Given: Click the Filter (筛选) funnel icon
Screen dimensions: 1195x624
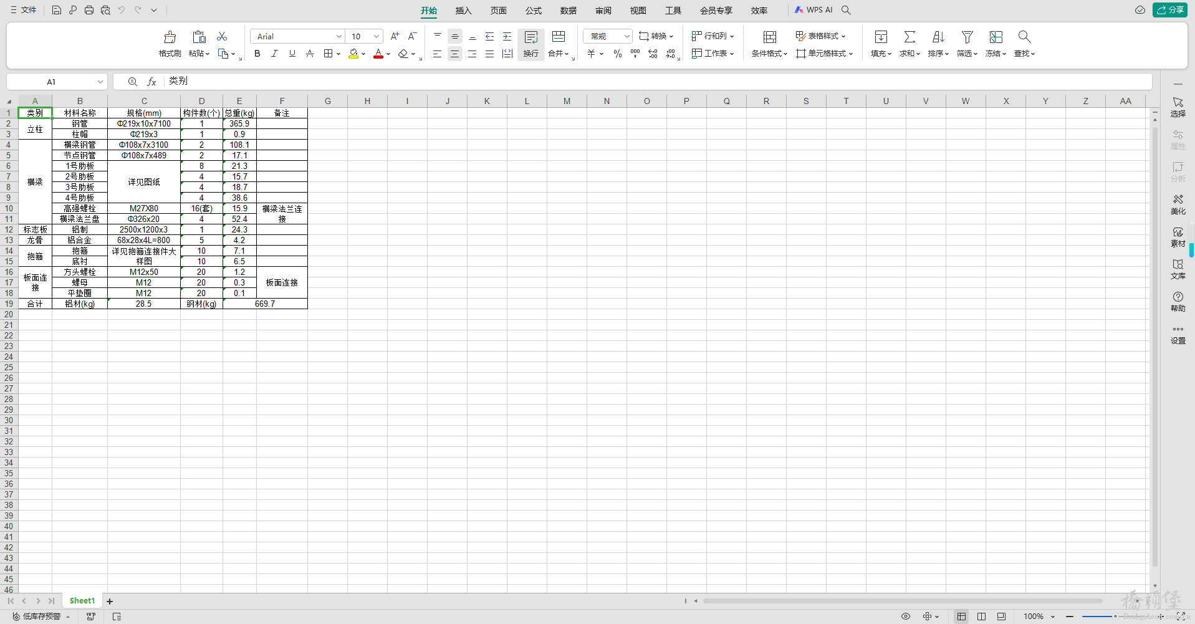Looking at the screenshot, I should tap(967, 37).
